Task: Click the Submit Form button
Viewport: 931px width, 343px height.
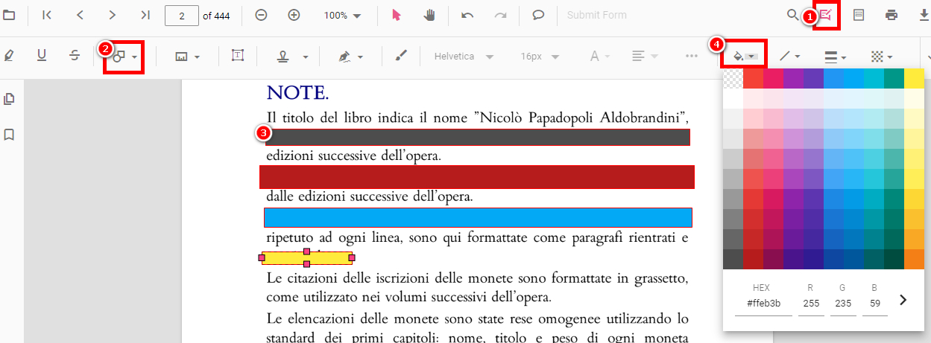Action: 596,15
